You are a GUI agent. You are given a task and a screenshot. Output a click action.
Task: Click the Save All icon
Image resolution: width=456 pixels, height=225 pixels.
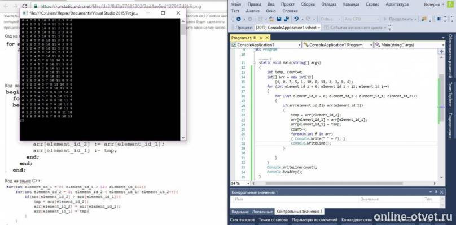pyautogui.click(x=286, y=19)
